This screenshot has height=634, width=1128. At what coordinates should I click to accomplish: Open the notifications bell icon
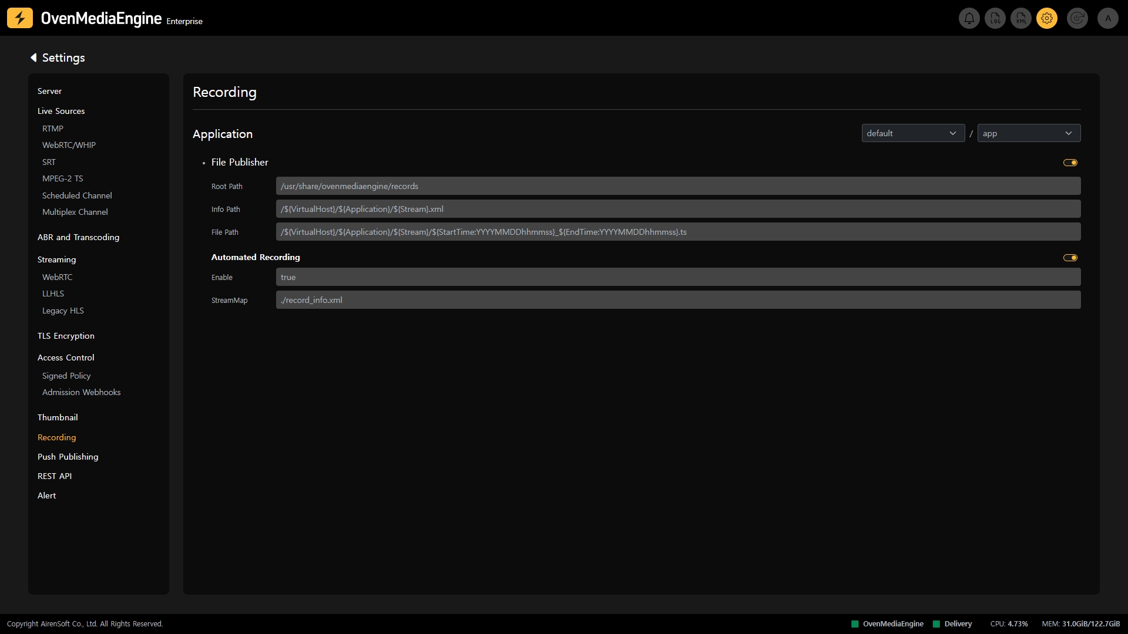coord(969,19)
